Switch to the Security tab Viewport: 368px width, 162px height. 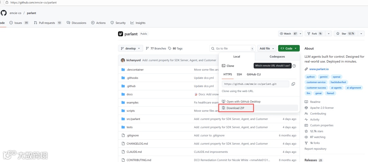[x=118, y=23]
